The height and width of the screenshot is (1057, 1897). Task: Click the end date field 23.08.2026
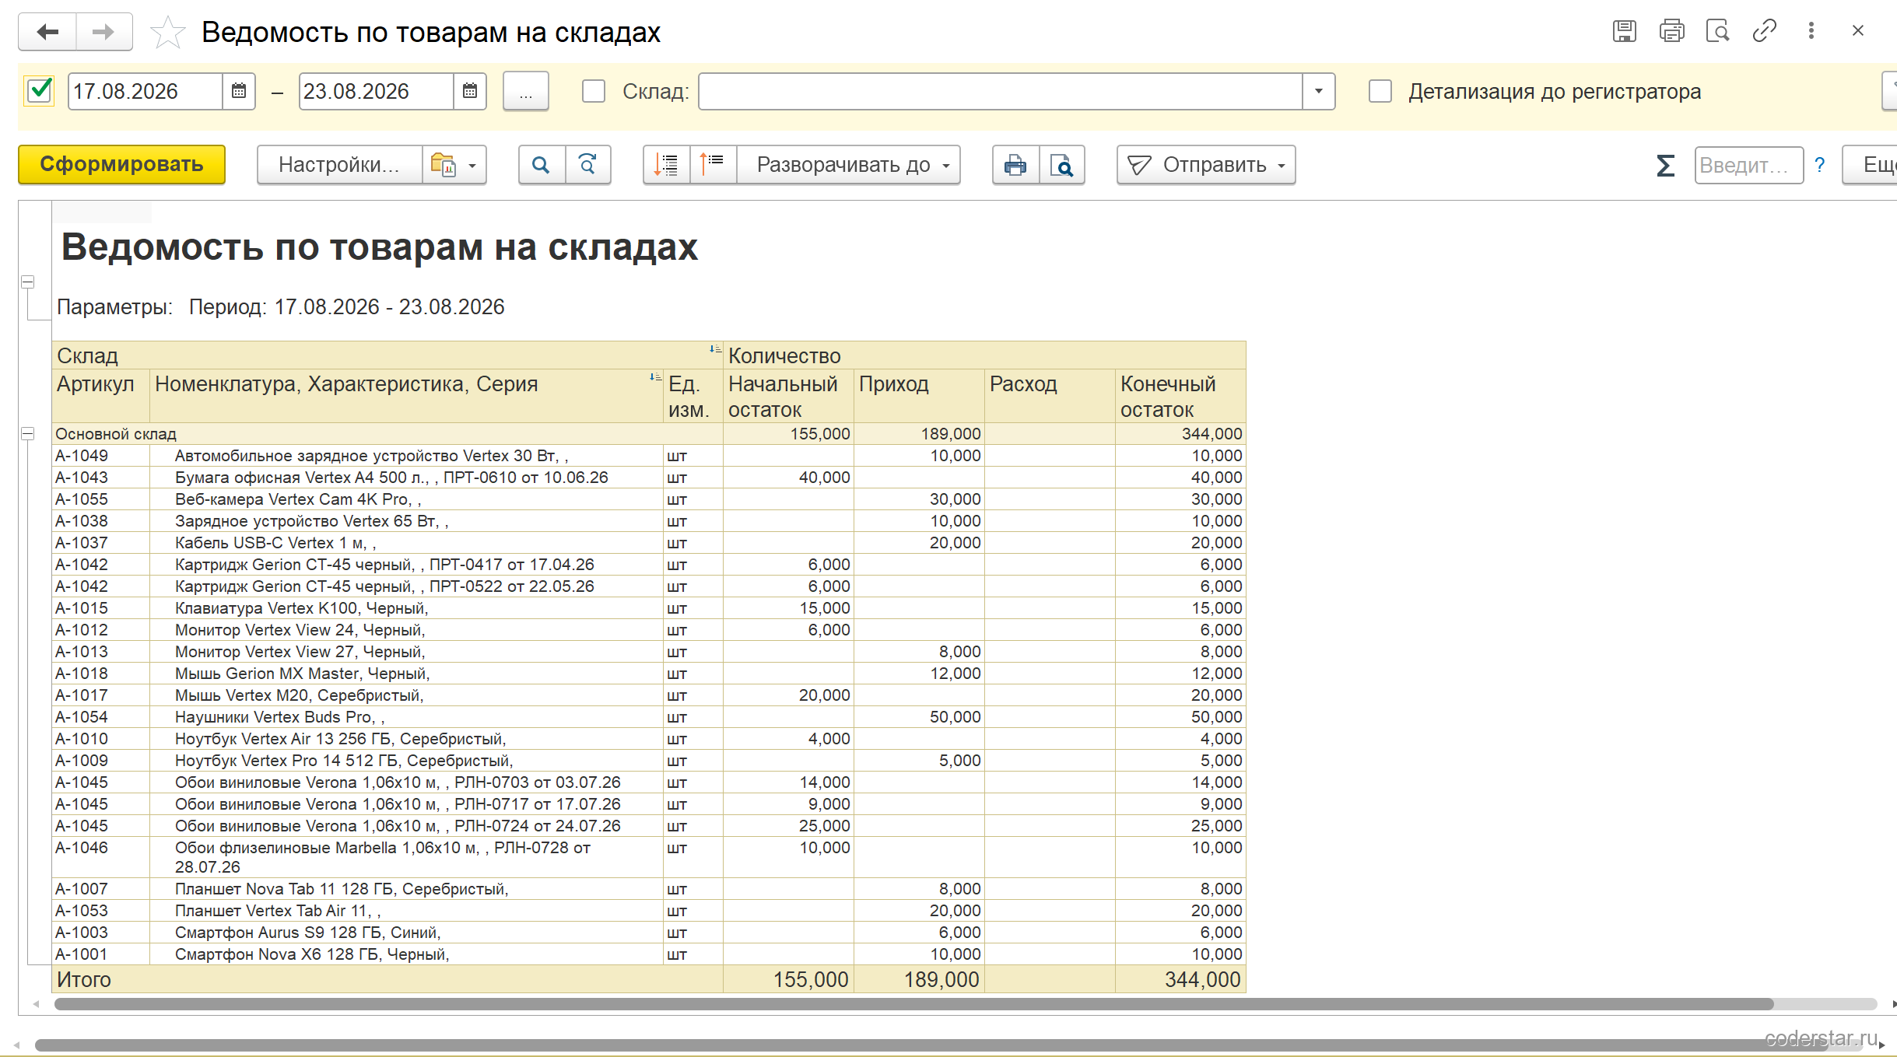tap(377, 92)
